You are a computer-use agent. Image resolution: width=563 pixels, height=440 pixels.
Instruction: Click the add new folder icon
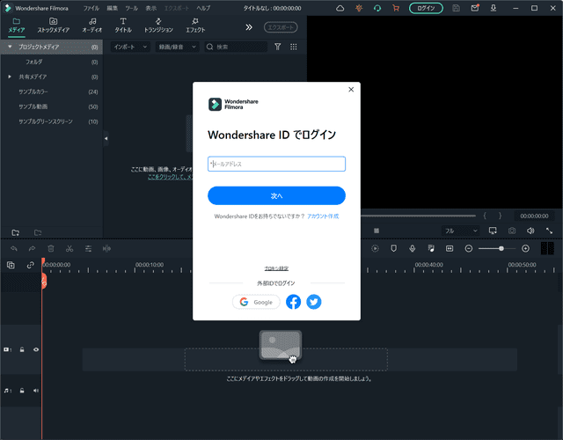click(x=16, y=232)
